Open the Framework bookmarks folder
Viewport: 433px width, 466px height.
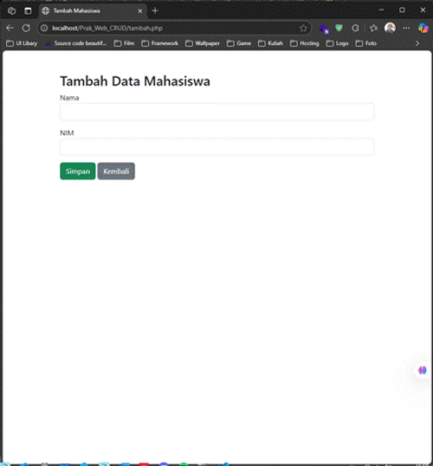pos(160,43)
